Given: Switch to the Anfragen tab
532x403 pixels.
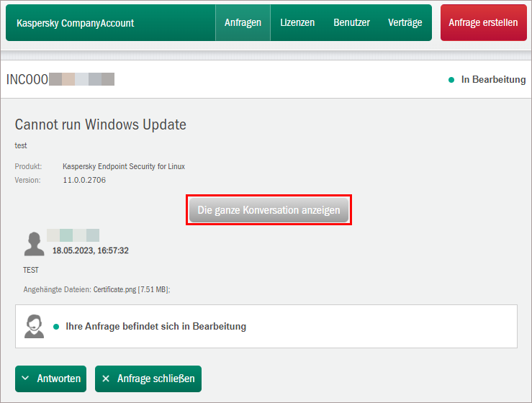Looking at the screenshot, I should pos(243,23).
